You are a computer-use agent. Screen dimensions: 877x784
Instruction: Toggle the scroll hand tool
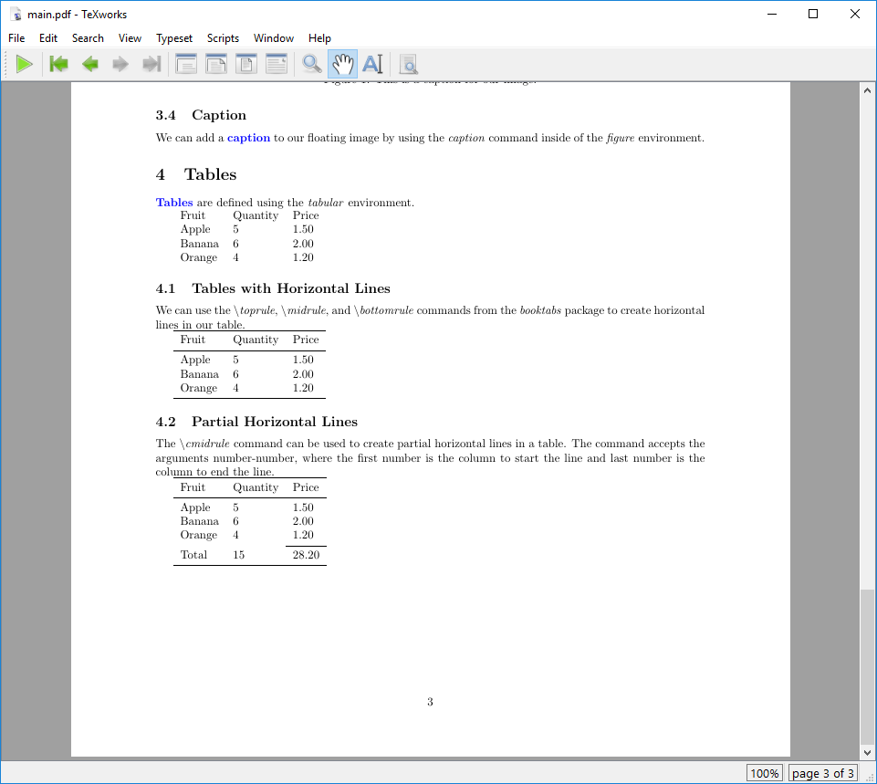pos(342,63)
